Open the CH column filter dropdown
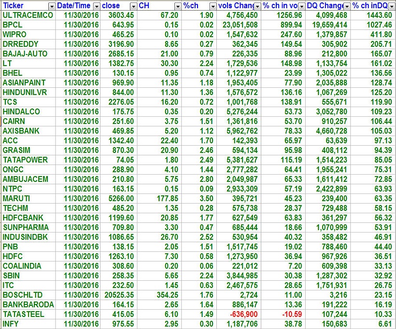The image size is (396, 329). point(178,6)
